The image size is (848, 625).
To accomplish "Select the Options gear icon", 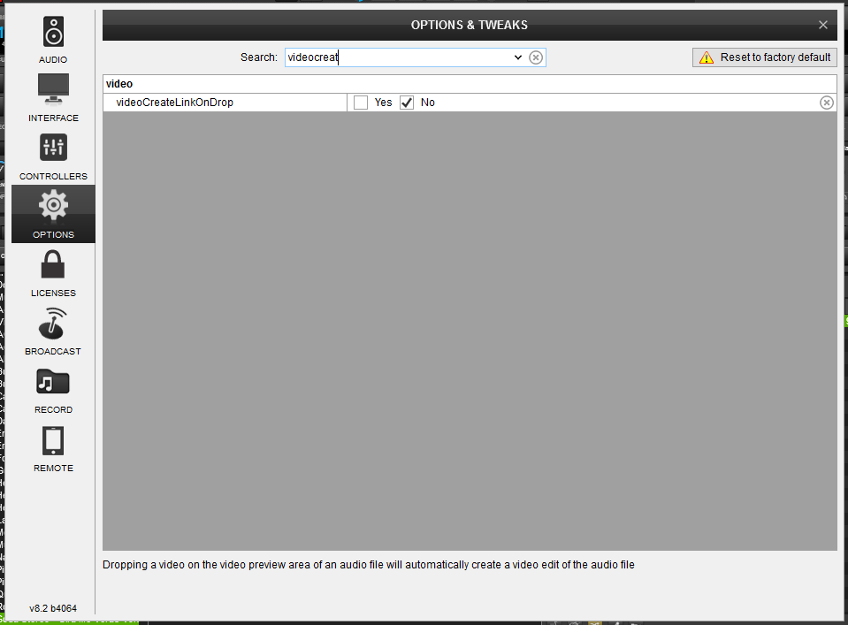I will coord(53,206).
